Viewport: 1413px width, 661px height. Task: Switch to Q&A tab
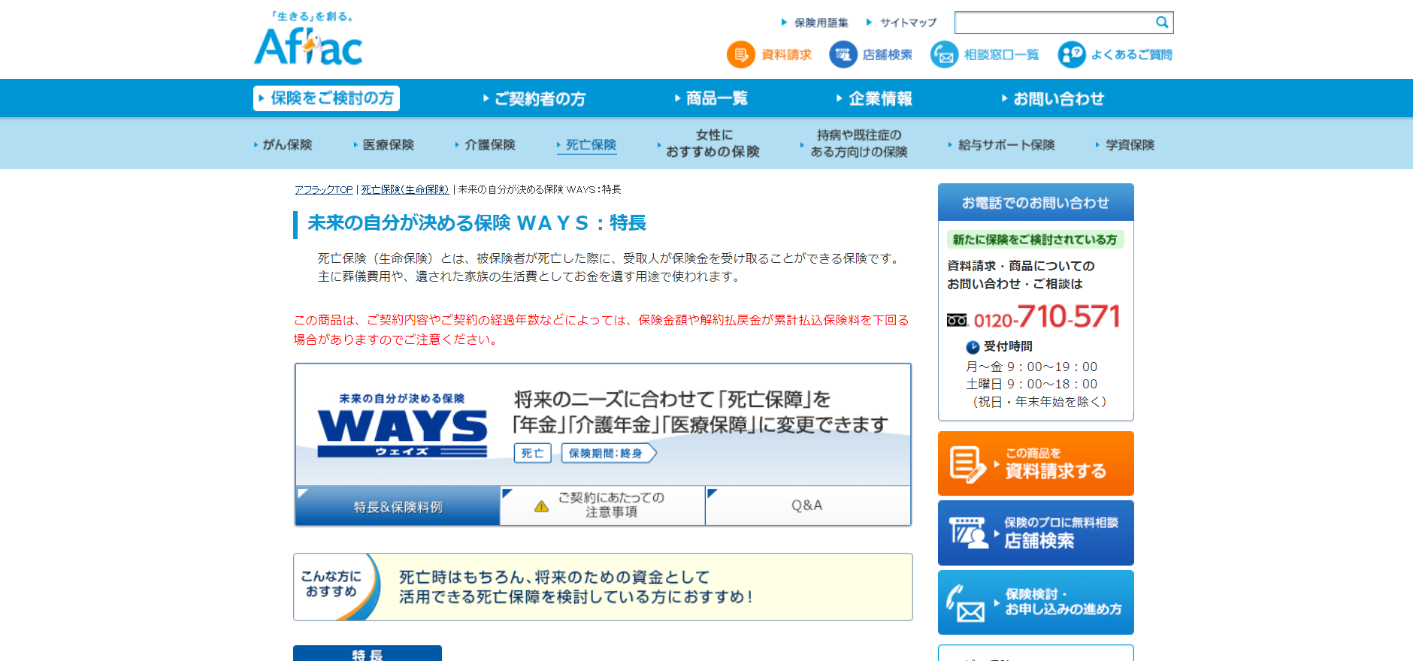tap(808, 506)
